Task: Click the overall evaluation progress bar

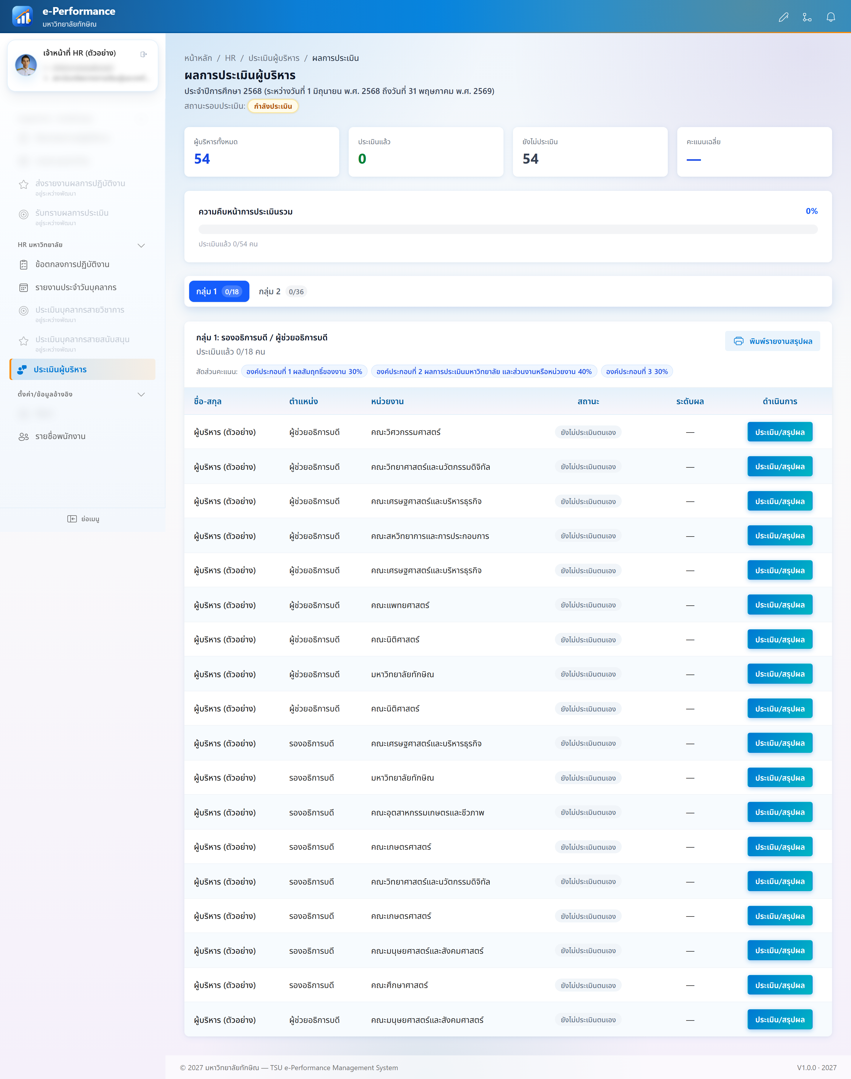Action: (508, 229)
